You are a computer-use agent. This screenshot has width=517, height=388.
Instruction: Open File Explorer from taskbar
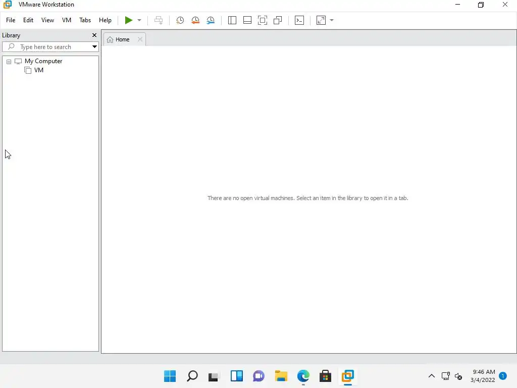point(281,376)
